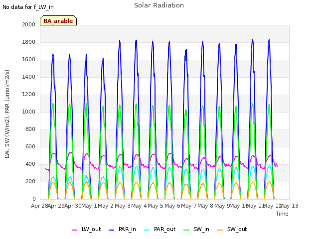Click the cyan PAR_out legend swatch

pyautogui.click(x=147, y=230)
